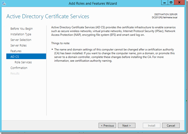Click the Active Directory Certificate Services heading
Screen dimensions: 188x134
click(x=48, y=16)
